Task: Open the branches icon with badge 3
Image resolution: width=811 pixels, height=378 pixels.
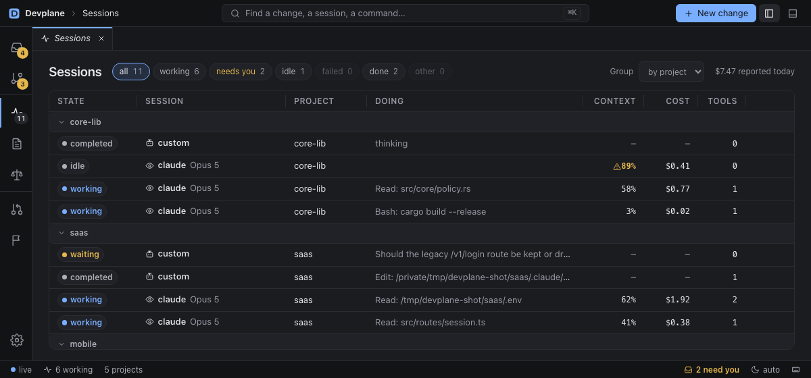Action: tap(17, 79)
